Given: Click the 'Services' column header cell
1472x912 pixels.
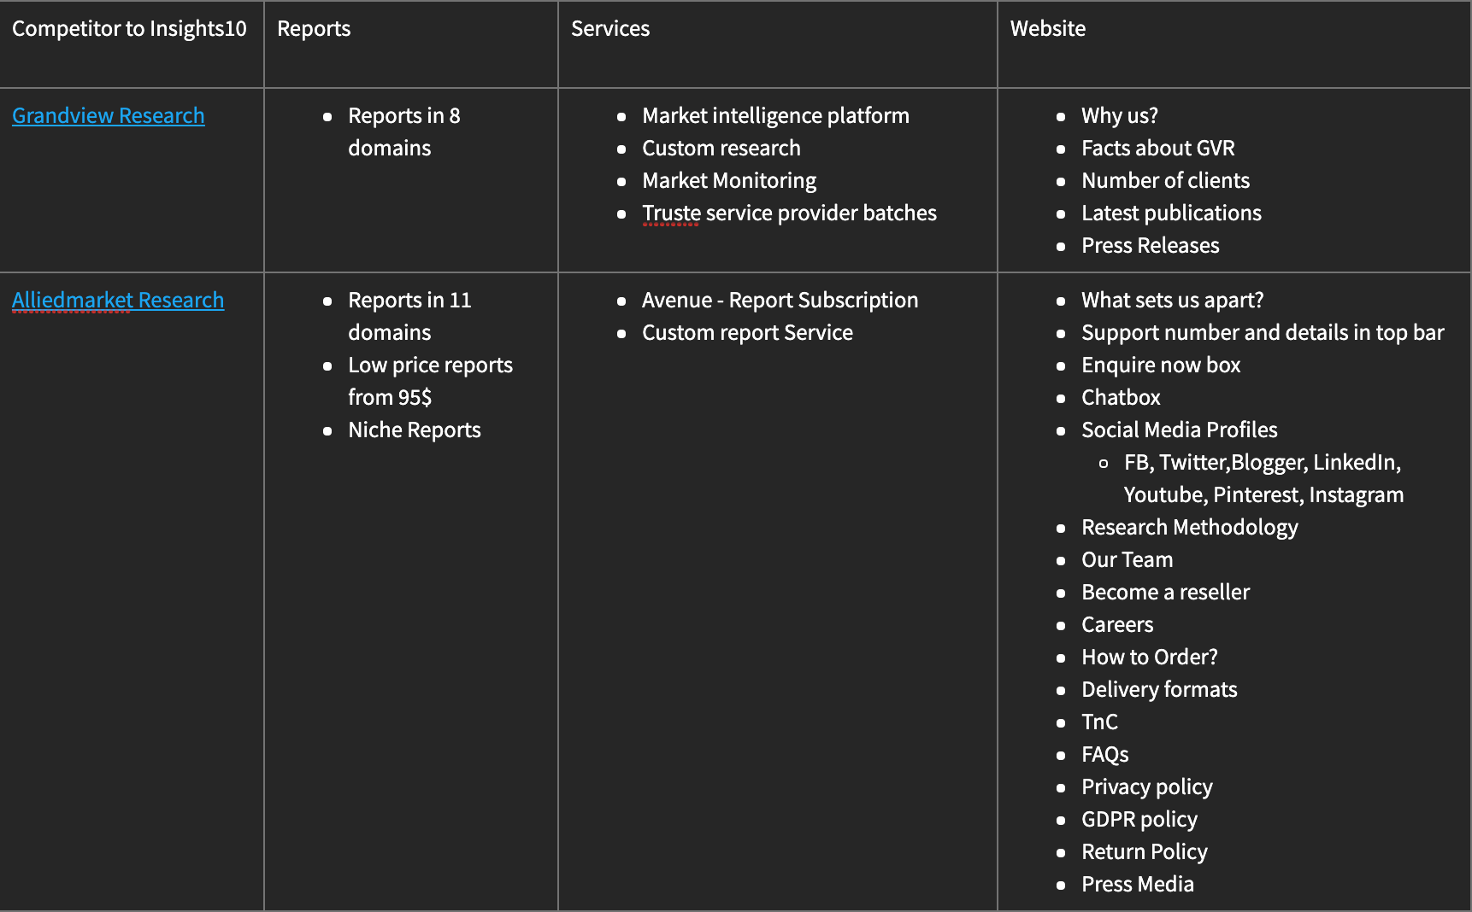Looking at the screenshot, I should pyautogui.click(x=610, y=29).
